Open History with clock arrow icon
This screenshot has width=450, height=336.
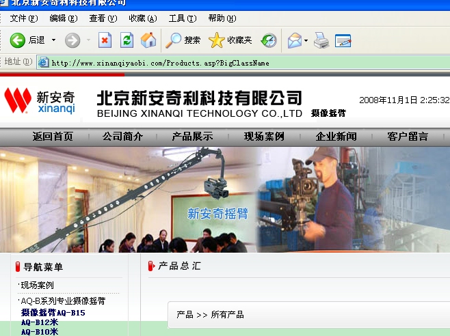click(269, 40)
